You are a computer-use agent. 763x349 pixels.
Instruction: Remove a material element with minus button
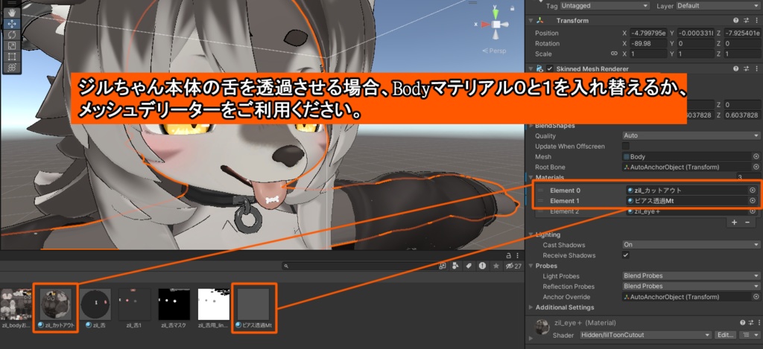[747, 222]
